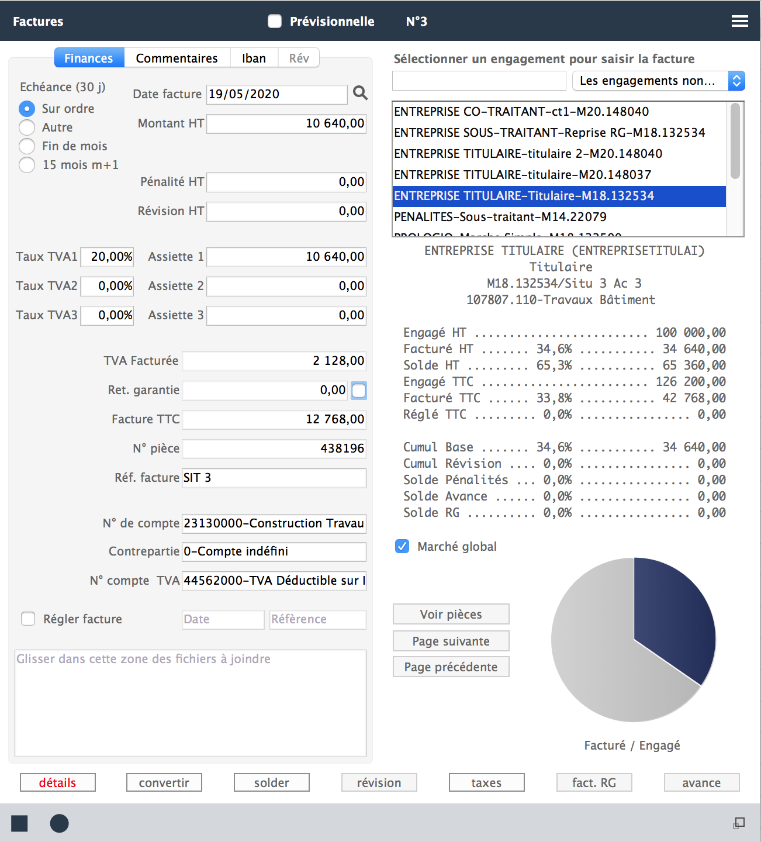Screen dimensions: 761x842
Task: Select PENALITES-Sous-traitant-M14.22079 engagement
Action: click(x=559, y=217)
